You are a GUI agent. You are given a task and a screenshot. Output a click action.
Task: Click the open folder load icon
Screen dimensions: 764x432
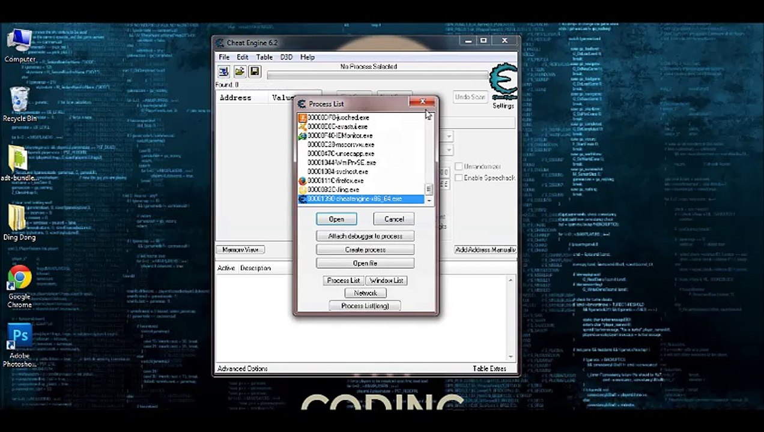pyautogui.click(x=239, y=72)
